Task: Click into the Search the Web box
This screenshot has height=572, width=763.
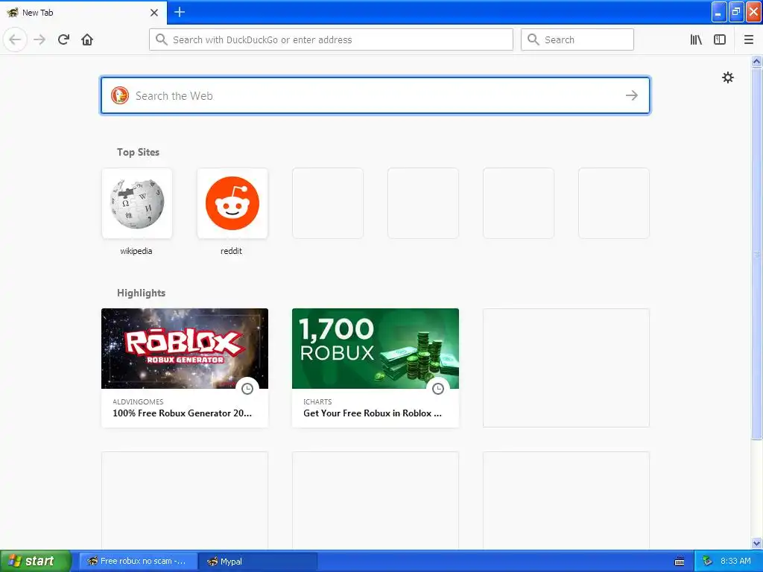Action: 376,95
